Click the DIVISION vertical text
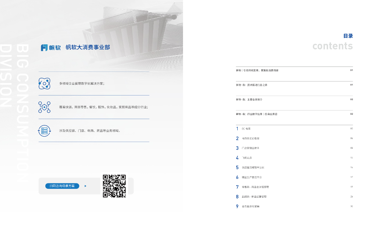Screen dimensions: 366x241 click(x=6, y=75)
